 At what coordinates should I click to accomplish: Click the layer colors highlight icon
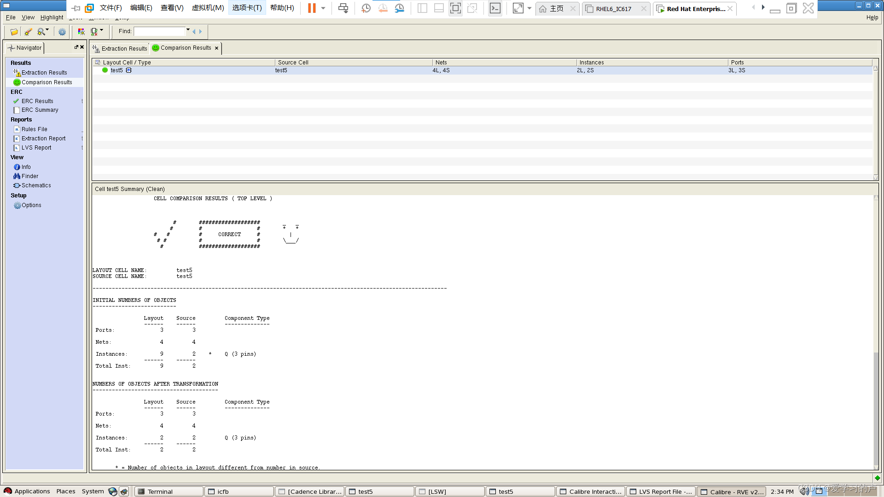pos(81,32)
